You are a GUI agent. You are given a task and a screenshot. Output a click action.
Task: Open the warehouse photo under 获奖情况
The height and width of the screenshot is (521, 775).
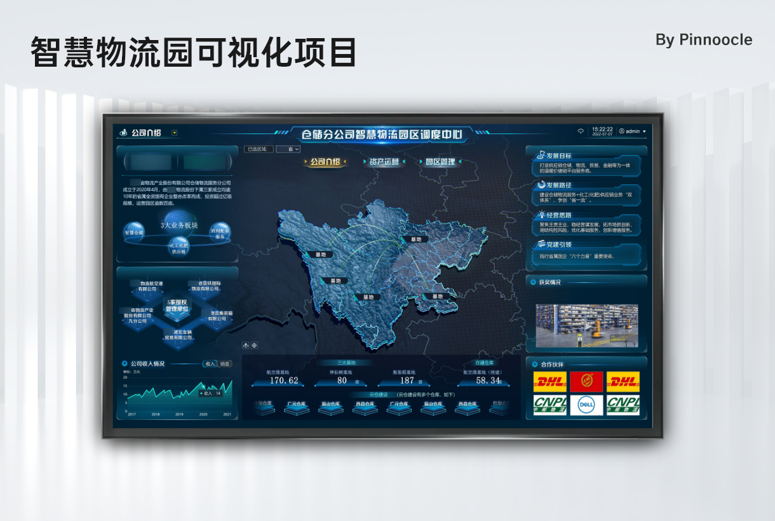point(587,325)
